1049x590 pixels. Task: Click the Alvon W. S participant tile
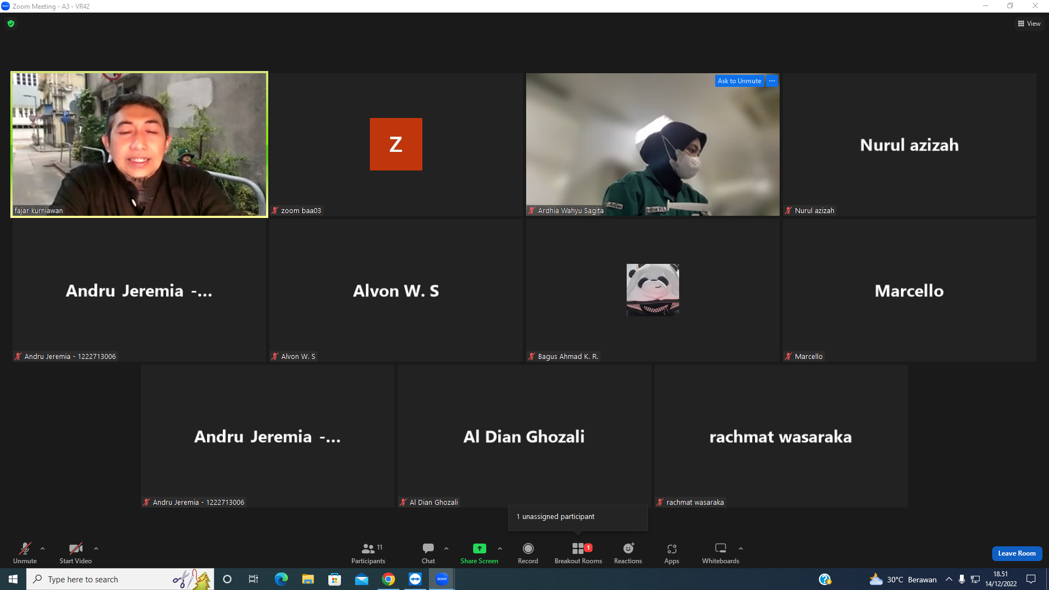pos(396,290)
